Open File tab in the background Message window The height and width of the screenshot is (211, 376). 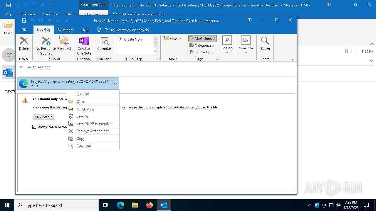click(x=9, y=14)
